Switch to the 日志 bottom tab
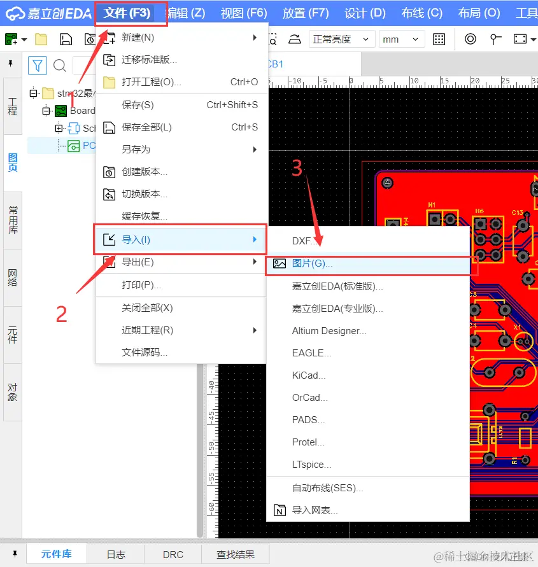Screen dimensions: 538x567 coord(116,554)
